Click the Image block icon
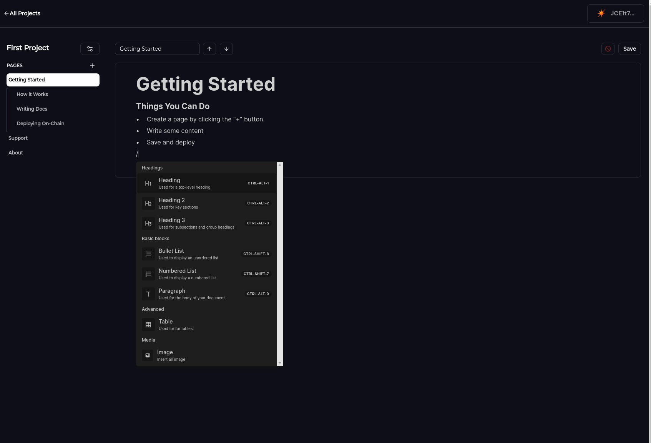The width and height of the screenshot is (651, 443). tap(148, 355)
